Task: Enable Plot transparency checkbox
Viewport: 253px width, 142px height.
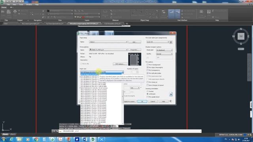Action: tap(147, 70)
